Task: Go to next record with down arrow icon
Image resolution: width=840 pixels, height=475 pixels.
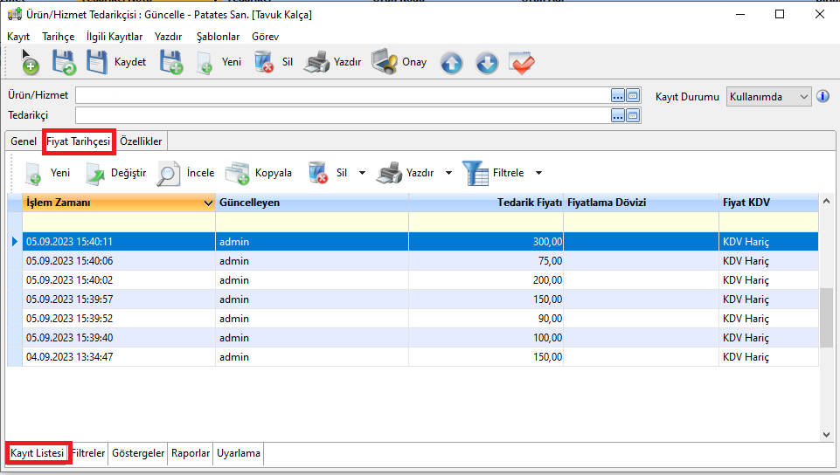Action: pyautogui.click(x=487, y=63)
